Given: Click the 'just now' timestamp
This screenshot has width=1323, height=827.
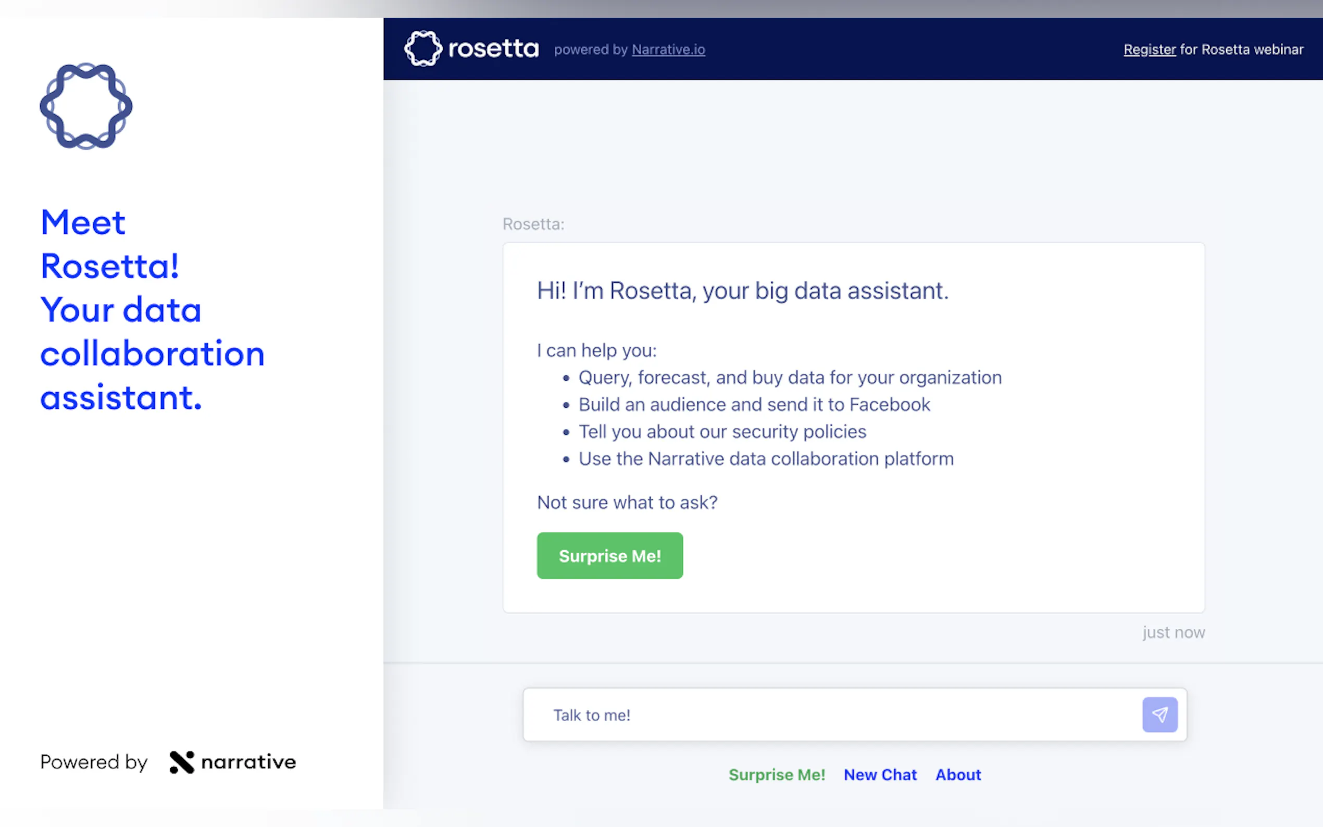Looking at the screenshot, I should coord(1173,632).
